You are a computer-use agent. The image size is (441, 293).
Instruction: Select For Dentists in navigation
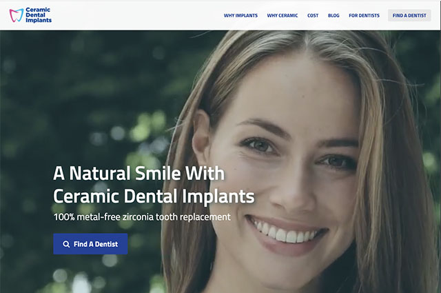[364, 15]
